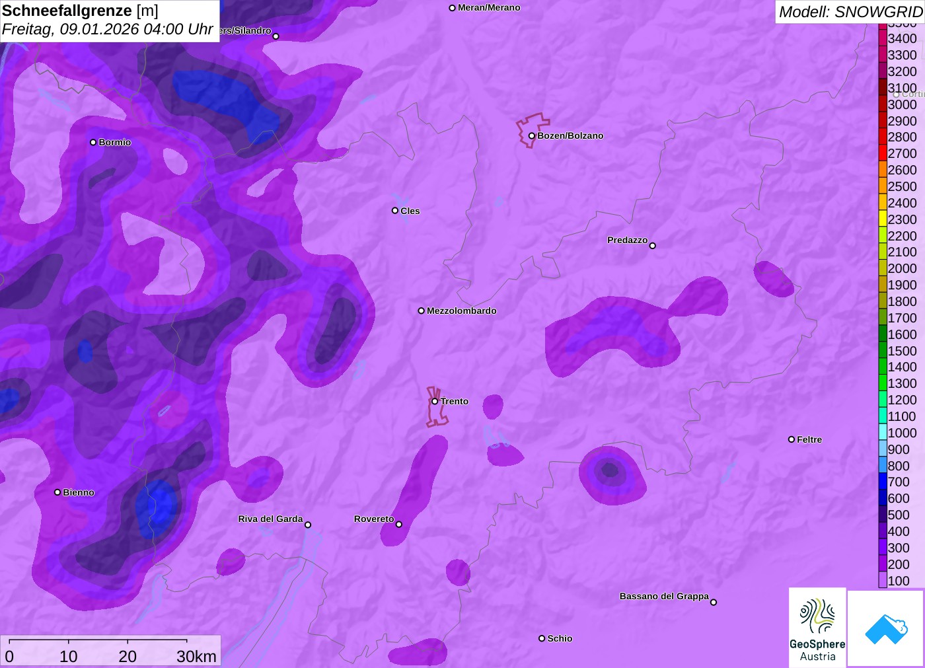Click the Mezzolombardo location marker
The image size is (925, 668).
(x=422, y=311)
